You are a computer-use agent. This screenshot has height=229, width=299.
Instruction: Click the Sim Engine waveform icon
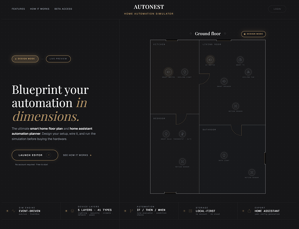tap(13, 211)
